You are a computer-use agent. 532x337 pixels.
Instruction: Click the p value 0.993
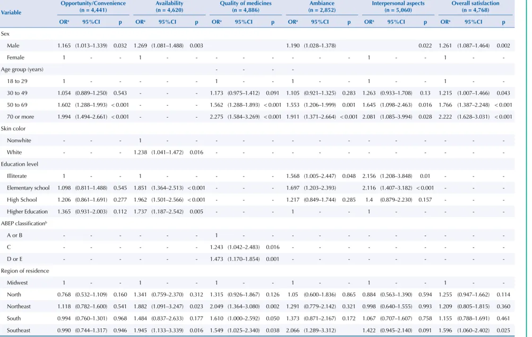[x=425, y=307]
